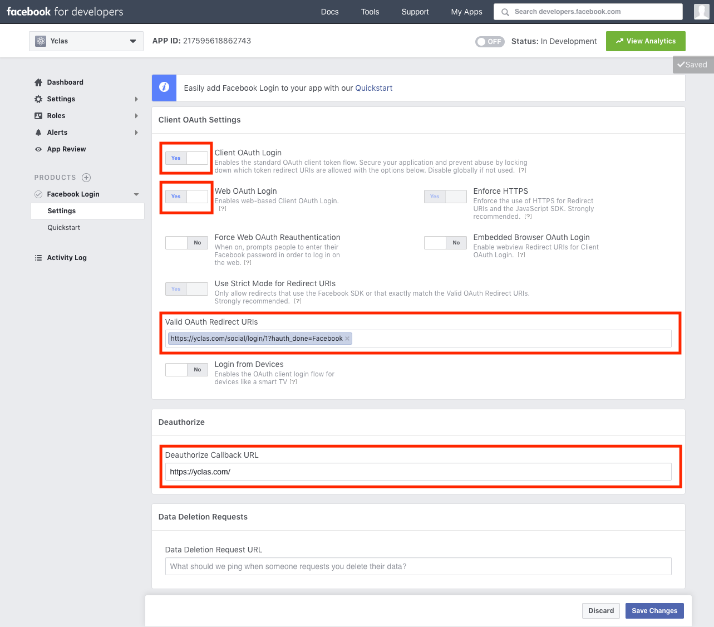The height and width of the screenshot is (627, 714).
Task: Open help tooltip for Client OAuth Login
Action: pyautogui.click(x=523, y=170)
